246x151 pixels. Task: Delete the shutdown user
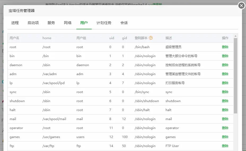click(x=225, y=101)
